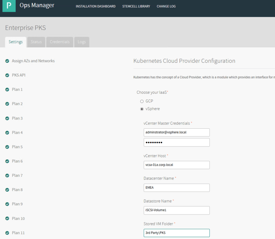This screenshot has height=239, width=275.
Task: Open the Stemcell Library page
Action: coord(136,6)
